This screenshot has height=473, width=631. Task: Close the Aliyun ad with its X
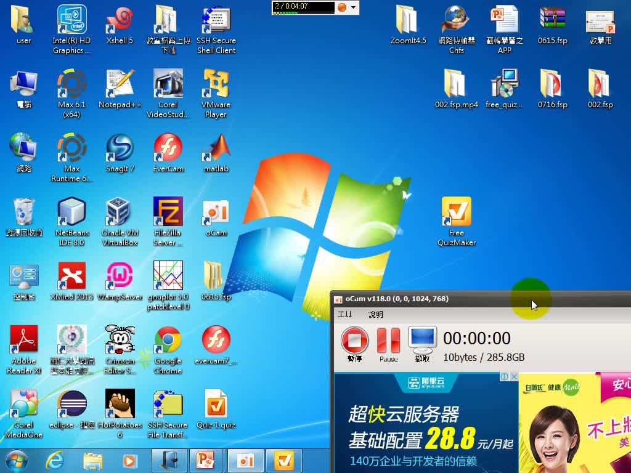[x=514, y=376]
